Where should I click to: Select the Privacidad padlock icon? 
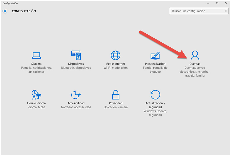pyautogui.click(x=115, y=95)
